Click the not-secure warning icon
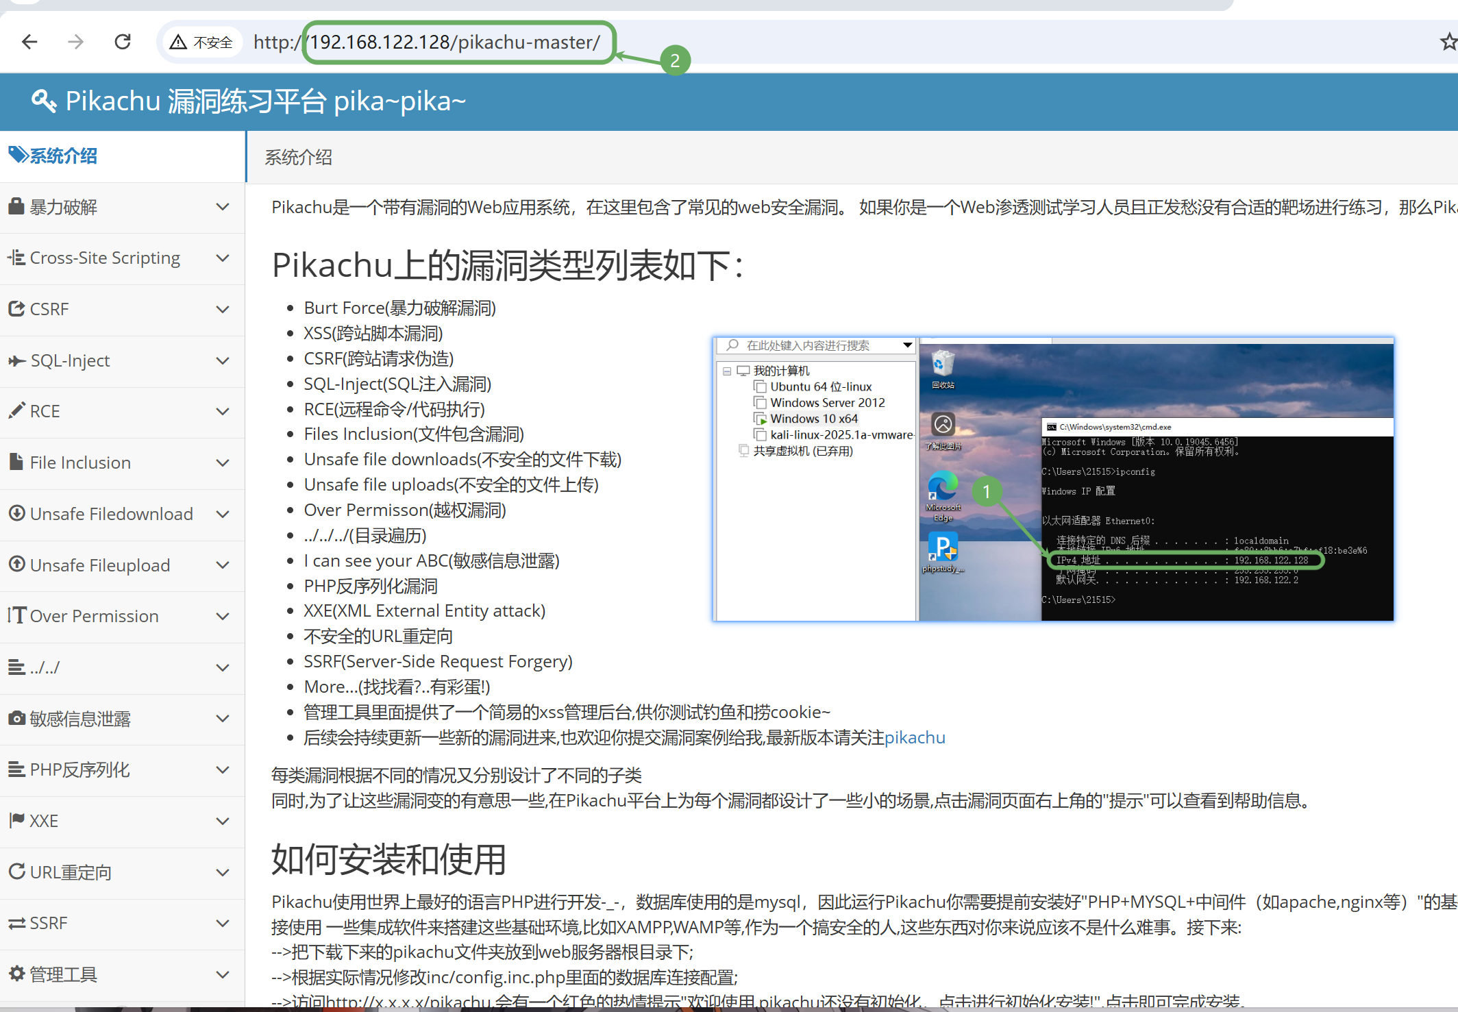This screenshot has height=1012, width=1458. 178,42
